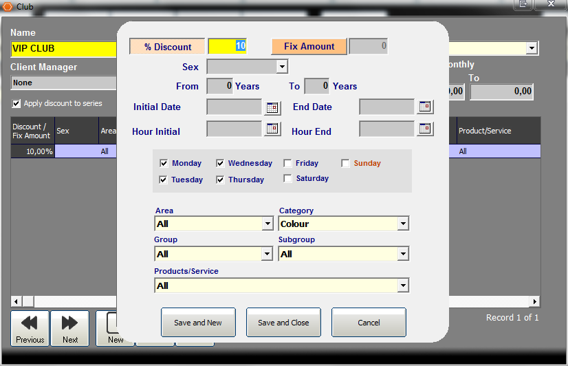Toggle Apply discount to series
Image resolution: width=568 pixels, height=366 pixels.
tap(17, 104)
